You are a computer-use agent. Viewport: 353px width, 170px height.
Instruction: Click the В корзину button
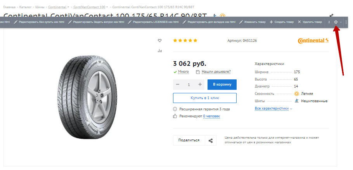pos(222,84)
